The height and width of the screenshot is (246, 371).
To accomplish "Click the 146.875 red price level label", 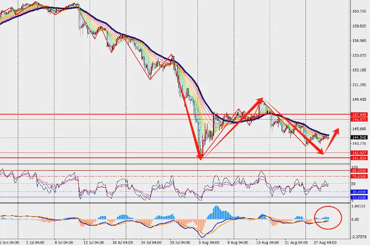I will pos(359,120).
